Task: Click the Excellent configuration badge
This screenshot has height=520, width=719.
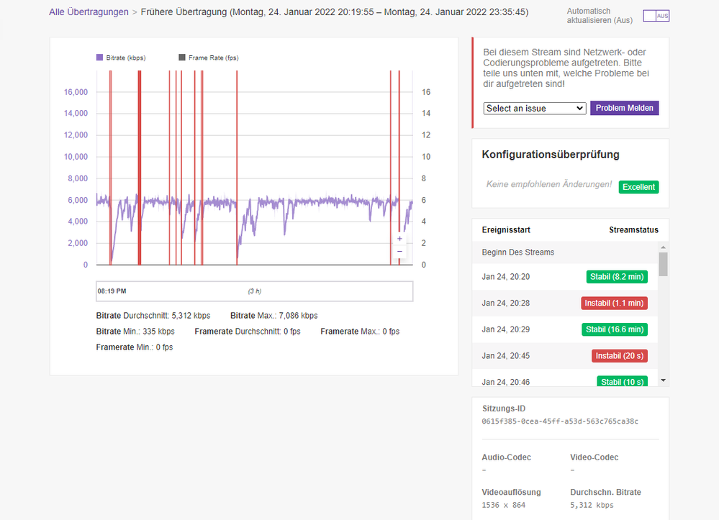Action: point(638,187)
